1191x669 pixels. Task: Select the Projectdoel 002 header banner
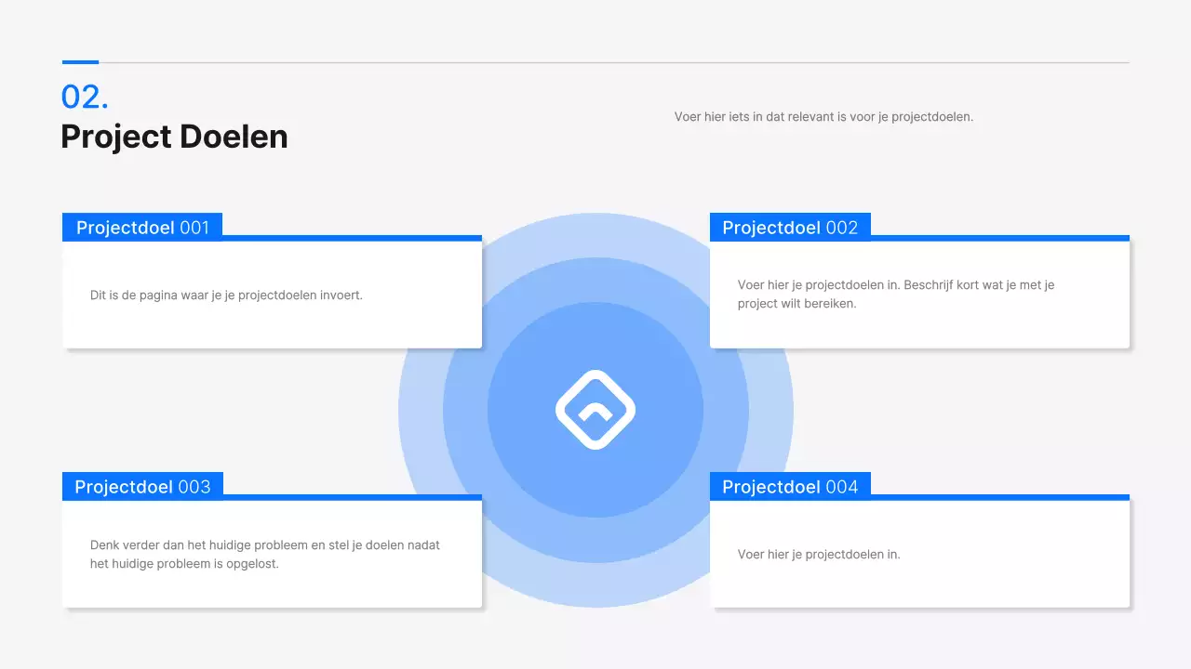tap(789, 227)
